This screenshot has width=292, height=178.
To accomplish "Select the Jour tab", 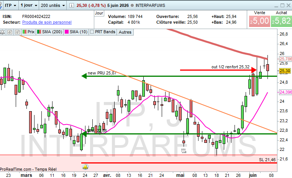I will 99,13.
